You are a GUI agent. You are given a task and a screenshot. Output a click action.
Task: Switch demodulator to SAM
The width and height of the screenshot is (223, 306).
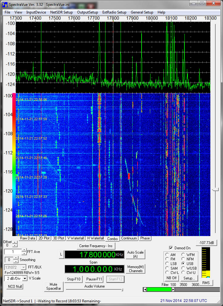tap(167, 268)
